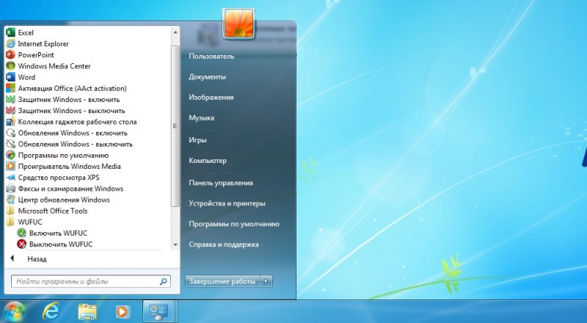
Task: Click Коллекция гаджетов рабочего стола text
Action: 77,122
